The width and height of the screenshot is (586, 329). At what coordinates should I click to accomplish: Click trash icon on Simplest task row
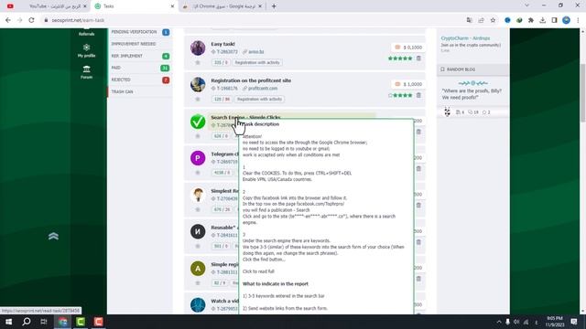418,205
